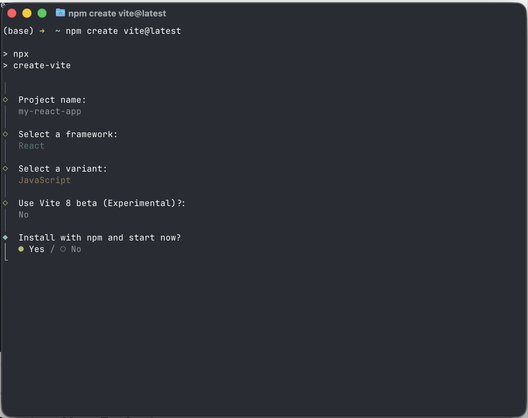Click the arrow symbol in the shell prompt
528x418 pixels.
coord(42,31)
